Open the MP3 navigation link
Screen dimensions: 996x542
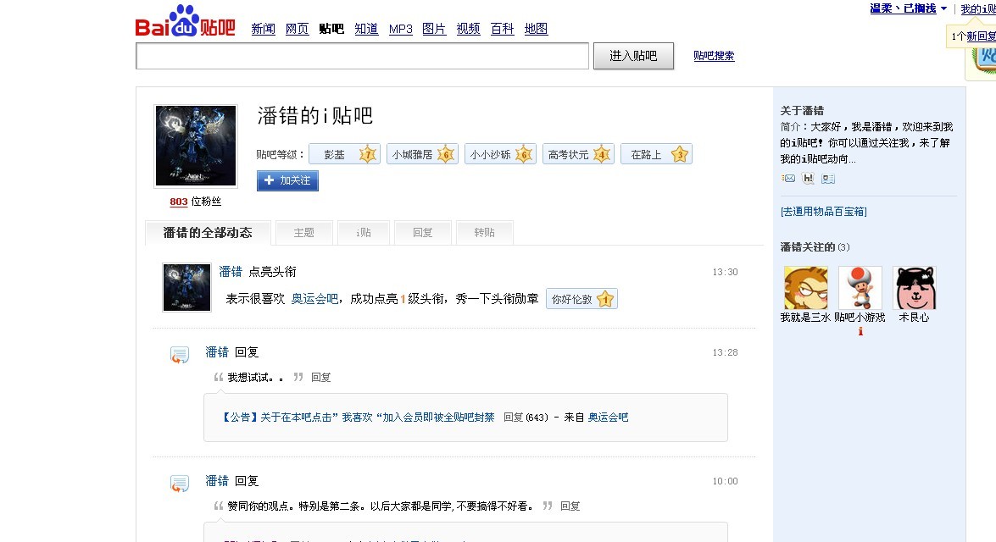pos(400,29)
